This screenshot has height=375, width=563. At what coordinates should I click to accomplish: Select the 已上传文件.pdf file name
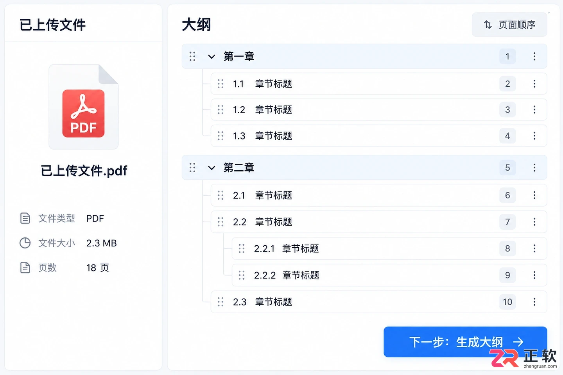click(x=84, y=171)
